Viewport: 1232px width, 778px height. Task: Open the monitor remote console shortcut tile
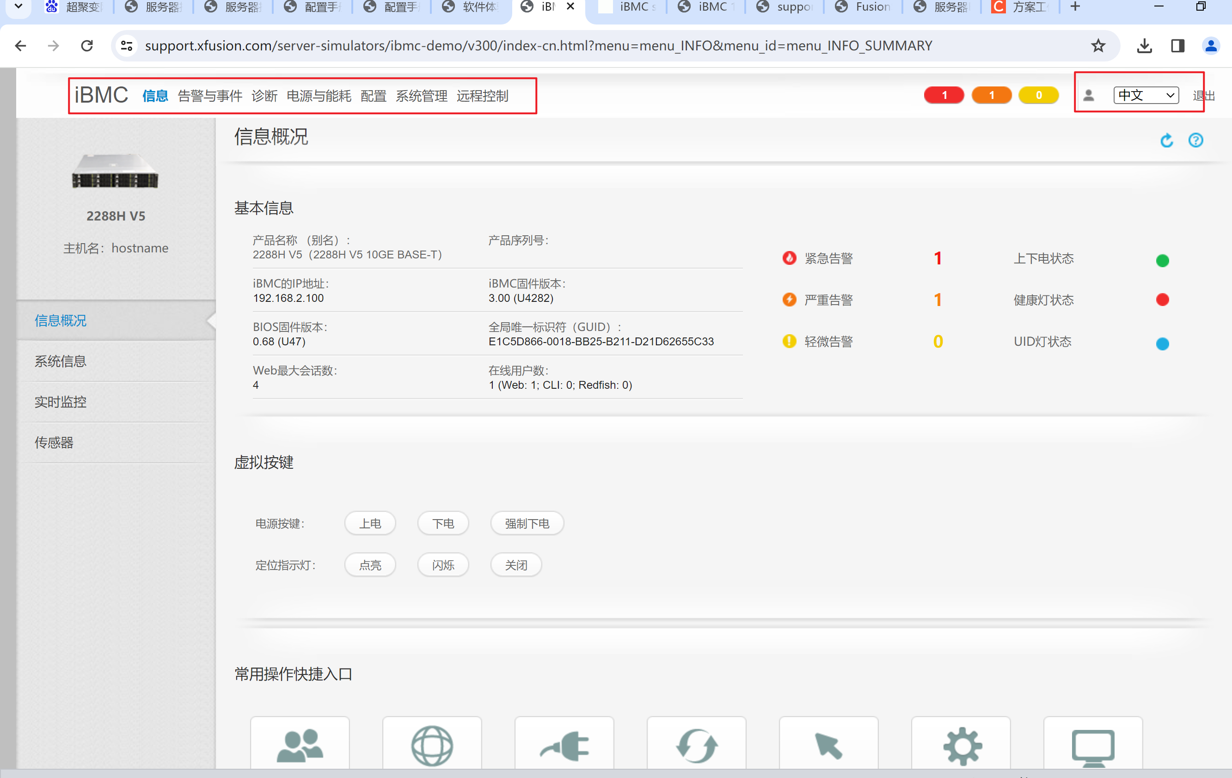coord(1093,744)
